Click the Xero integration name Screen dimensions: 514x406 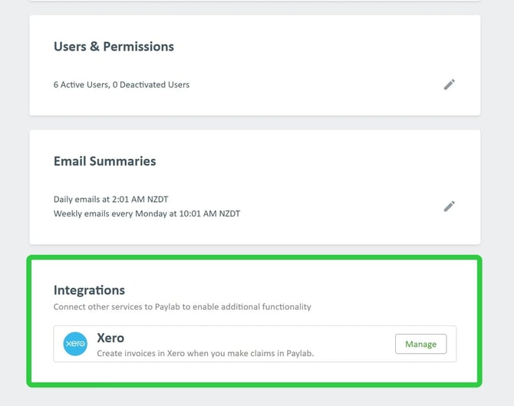[110, 338]
